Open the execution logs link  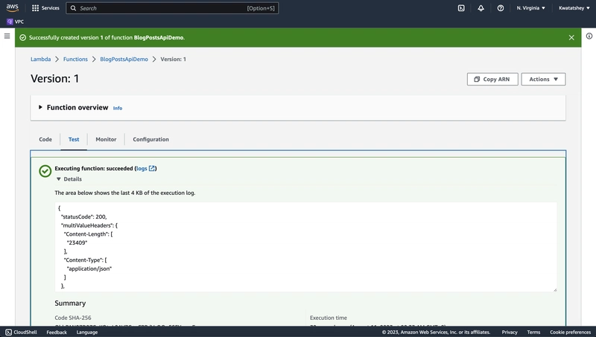(145, 168)
